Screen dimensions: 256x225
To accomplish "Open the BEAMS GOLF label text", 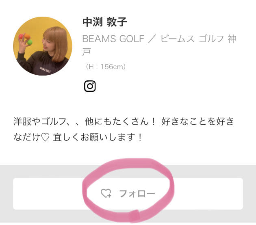I will pyautogui.click(x=113, y=39).
